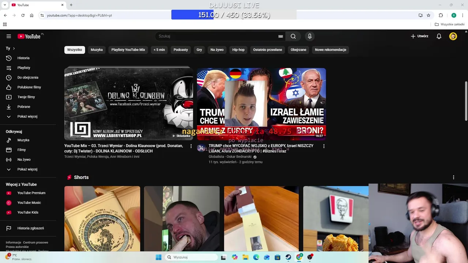Select the Nowe rekomendacje chip
468x263 pixels.
[331, 50]
